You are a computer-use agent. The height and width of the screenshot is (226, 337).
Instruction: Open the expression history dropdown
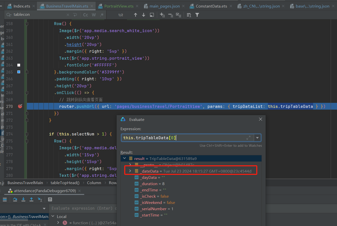[257, 138]
